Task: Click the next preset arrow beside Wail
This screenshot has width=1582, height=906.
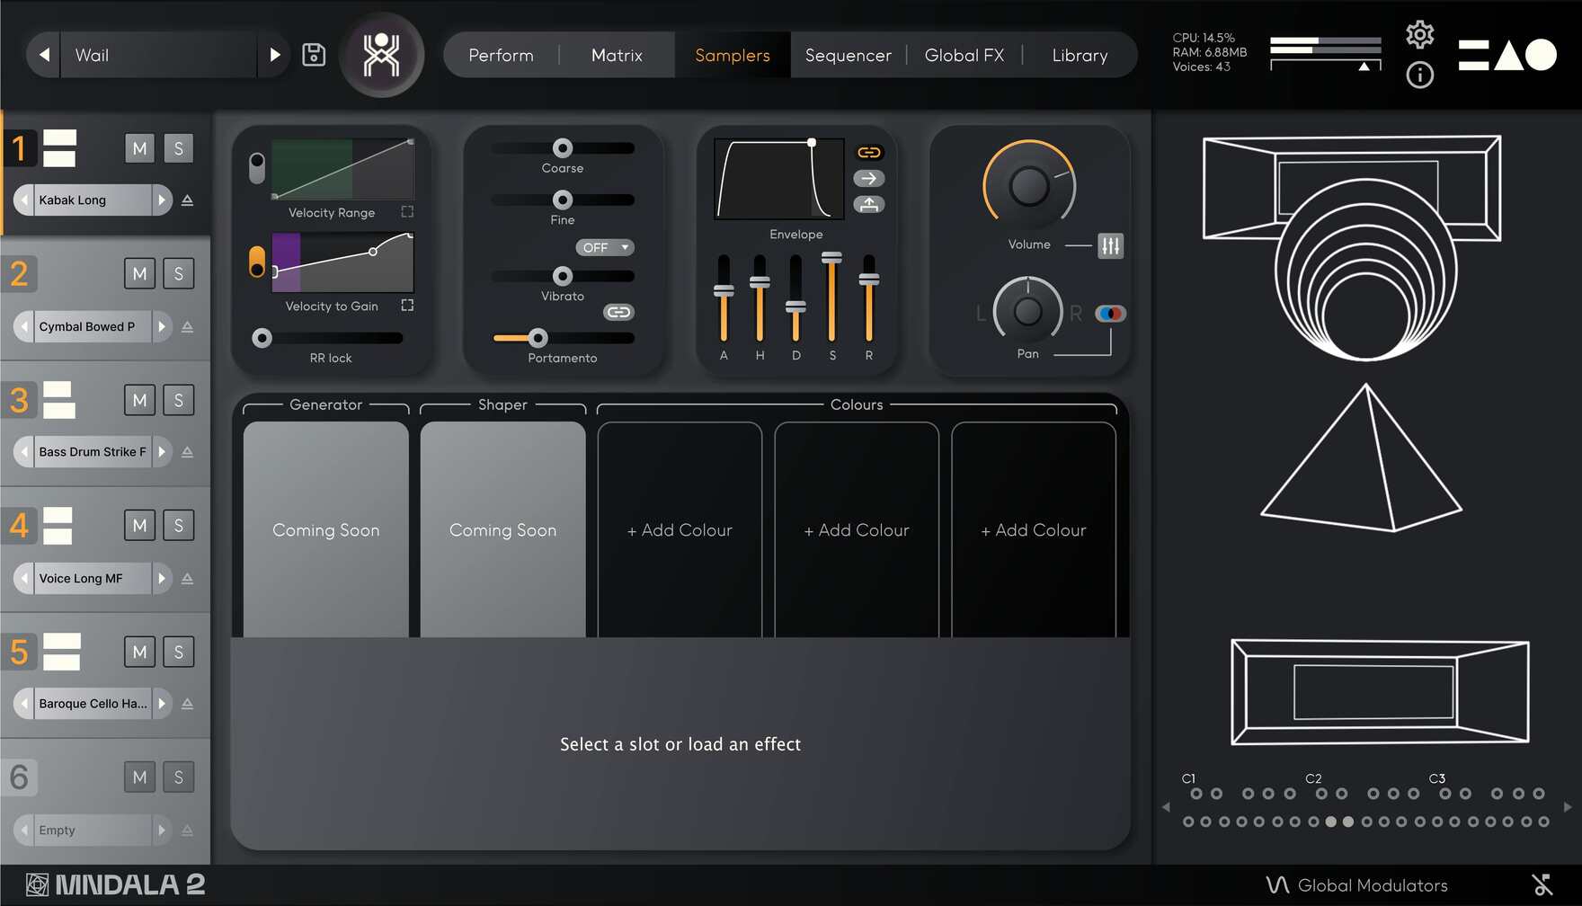Action: 275,54
